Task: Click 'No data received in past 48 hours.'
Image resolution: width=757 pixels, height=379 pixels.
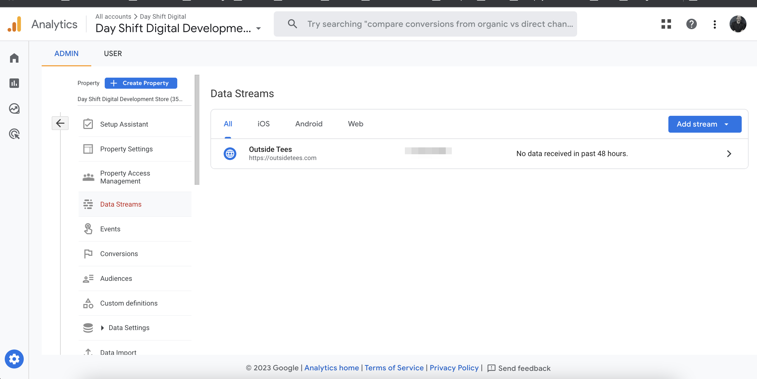Action: pyautogui.click(x=572, y=153)
